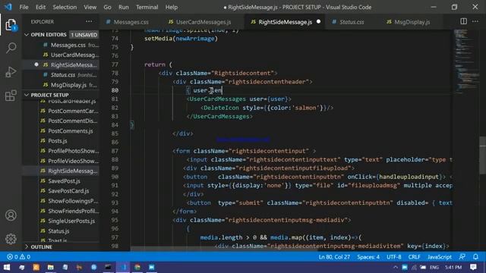This screenshot has width=486, height=273.
Task: Open the Run and Debug view
Action: (11, 72)
